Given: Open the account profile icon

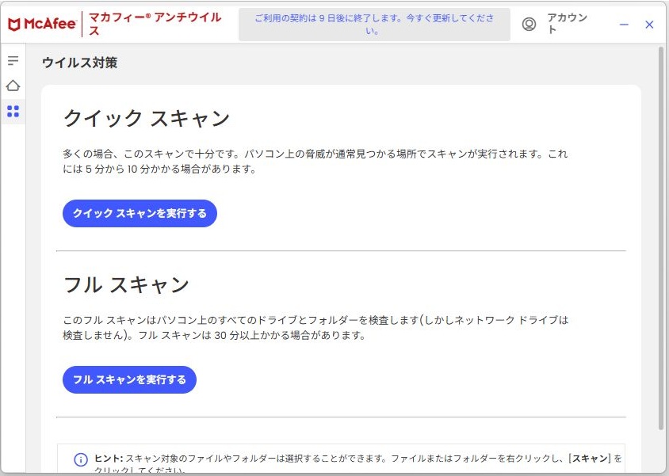Looking at the screenshot, I should tap(529, 25).
